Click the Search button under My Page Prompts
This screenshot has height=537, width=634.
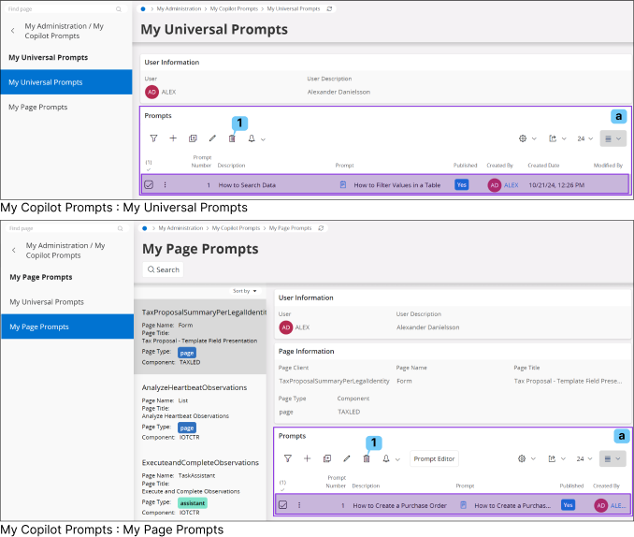(x=162, y=269)
